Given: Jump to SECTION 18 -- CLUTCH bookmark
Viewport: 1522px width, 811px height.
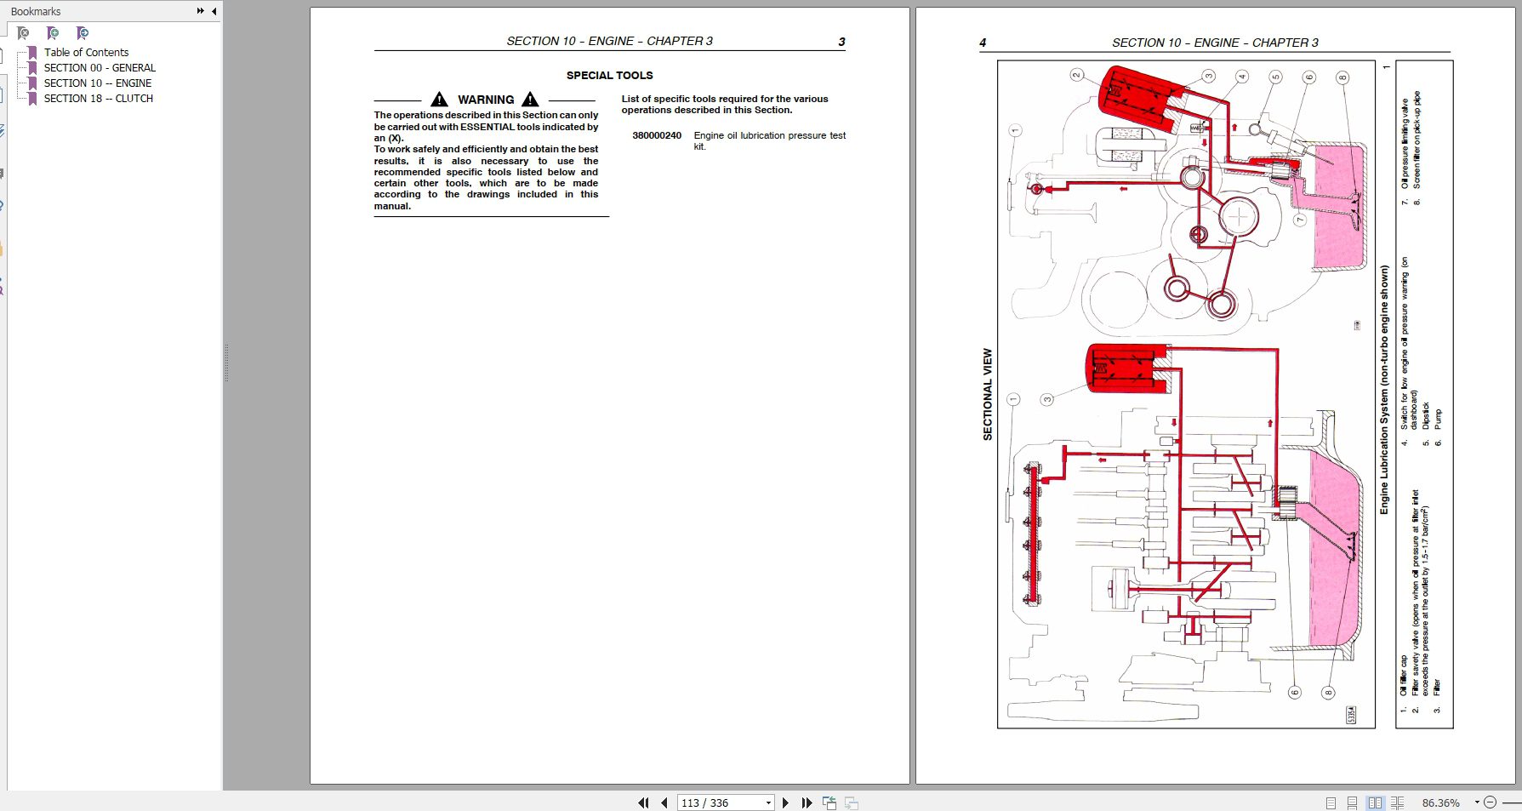Looking at the screenshot, I should (x=99, y=98).
